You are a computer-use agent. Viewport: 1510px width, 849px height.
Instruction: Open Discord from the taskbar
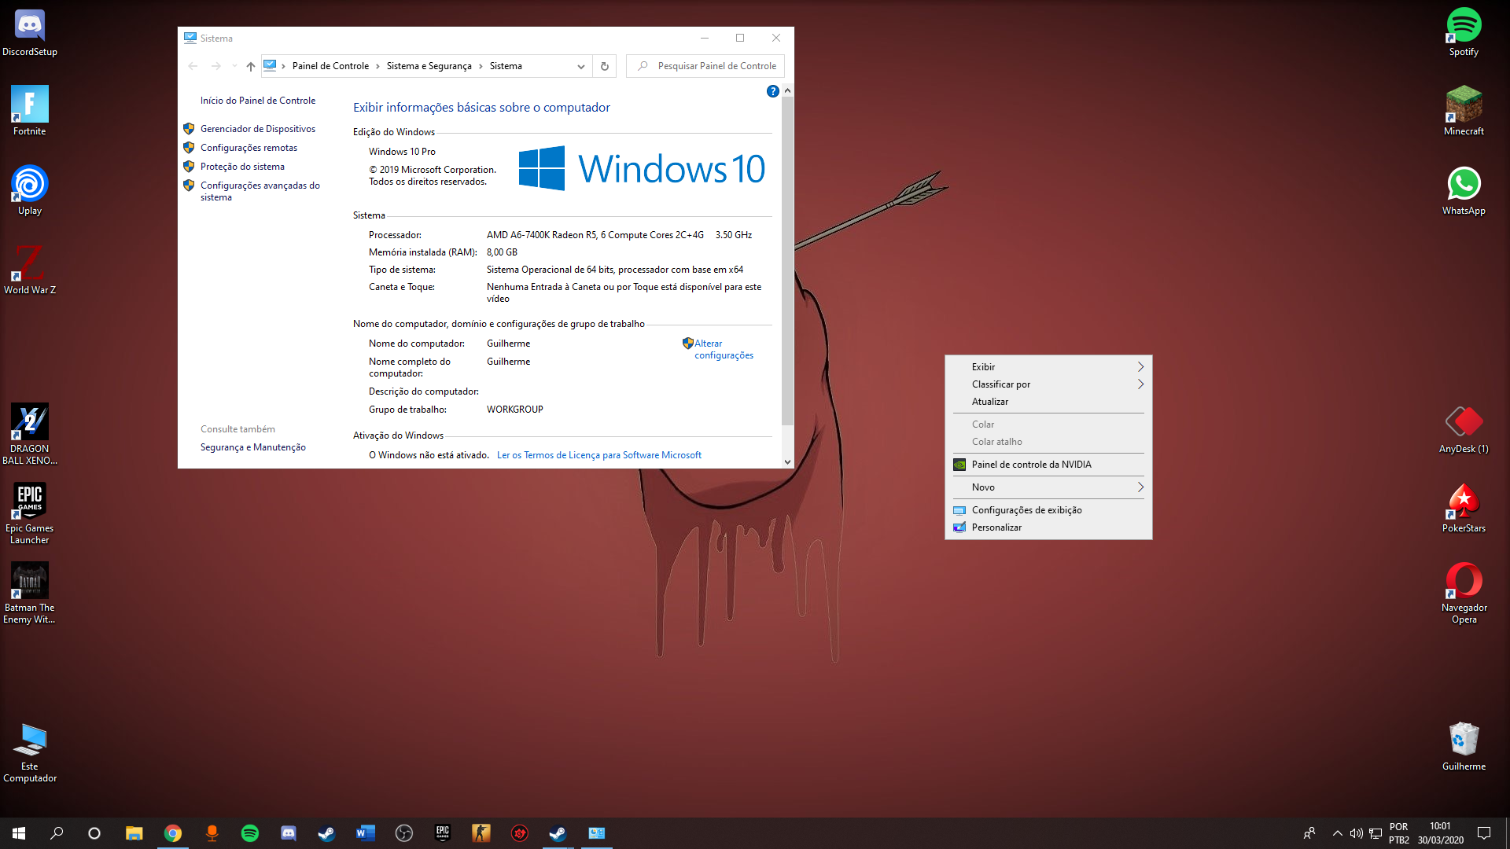(x=289, y=833)
